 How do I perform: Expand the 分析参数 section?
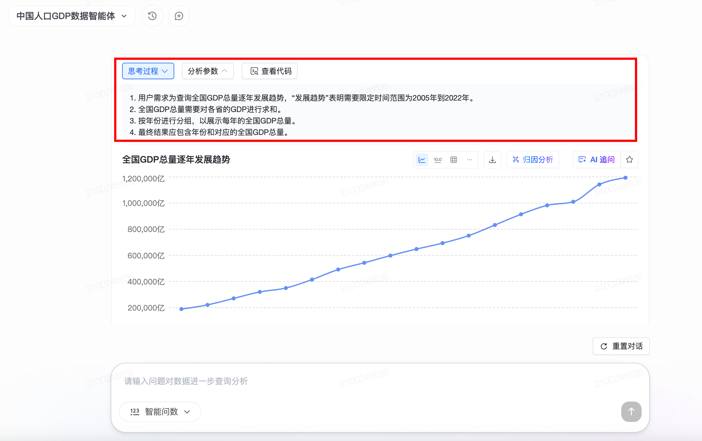point(208,71)
